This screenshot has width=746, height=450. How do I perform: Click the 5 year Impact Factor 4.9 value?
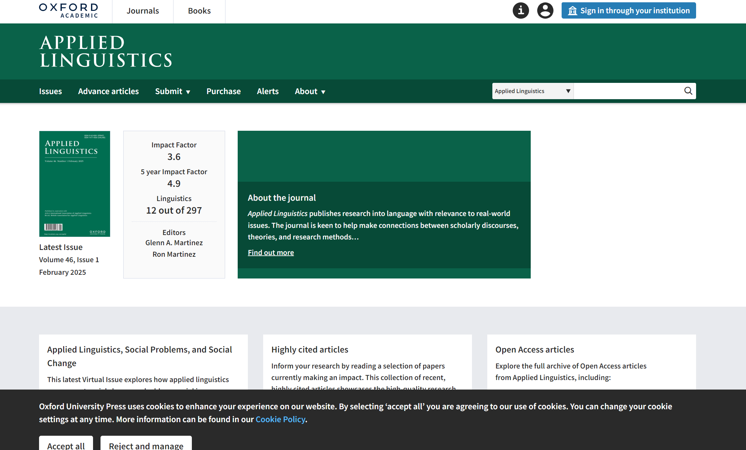click(174, 184)
